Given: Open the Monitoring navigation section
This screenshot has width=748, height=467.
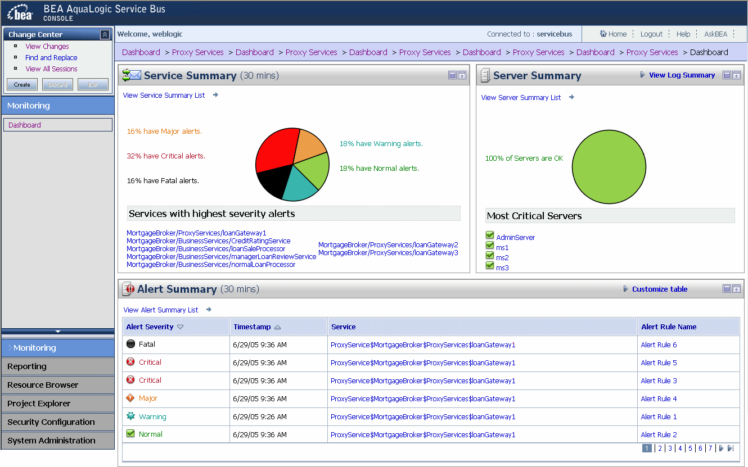Looking at the screenshot, I should 57,348.
